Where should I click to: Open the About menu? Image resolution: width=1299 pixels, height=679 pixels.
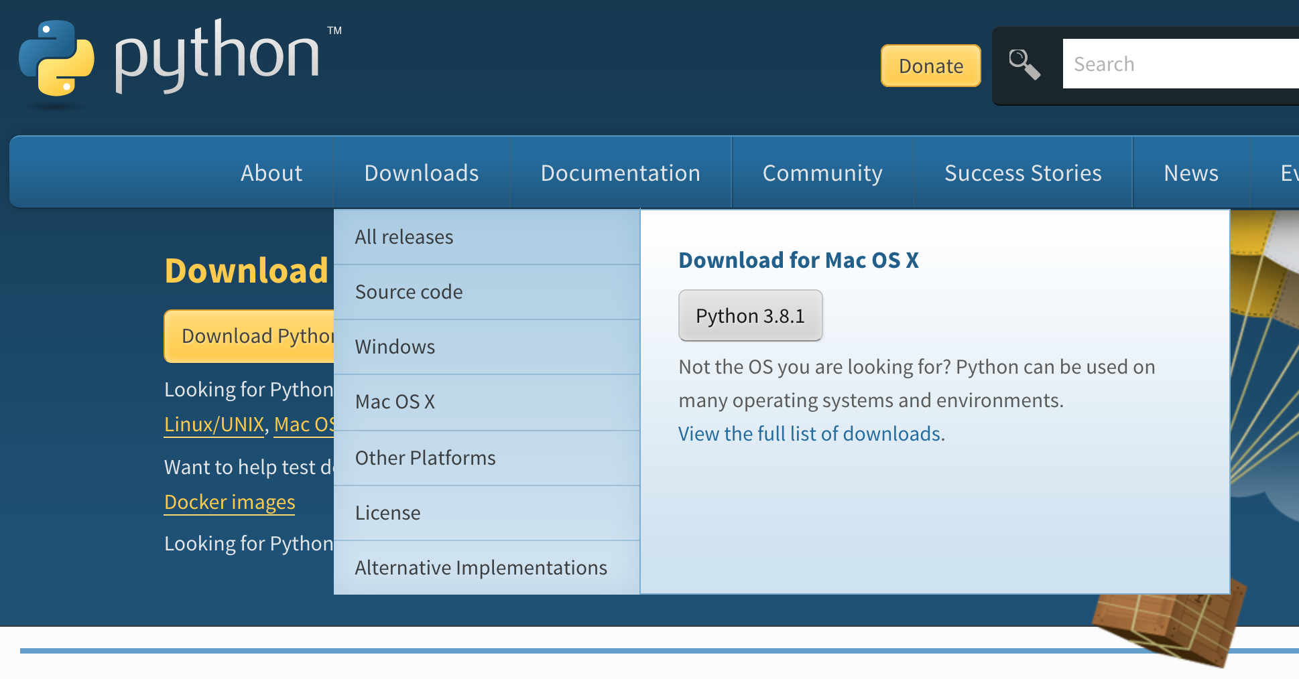(271, 173)
